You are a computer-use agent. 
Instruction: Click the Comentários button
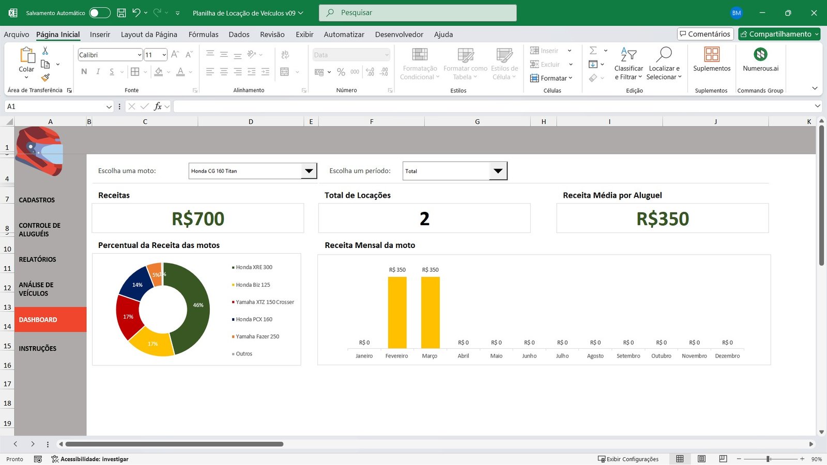click(705, 34)
